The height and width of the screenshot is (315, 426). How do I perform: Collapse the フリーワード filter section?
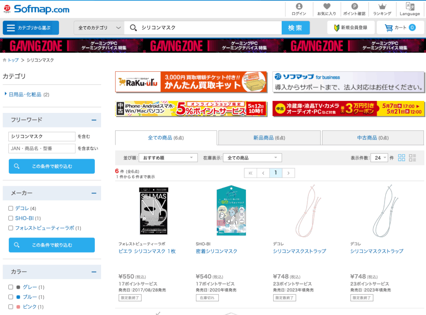(94, 120)
